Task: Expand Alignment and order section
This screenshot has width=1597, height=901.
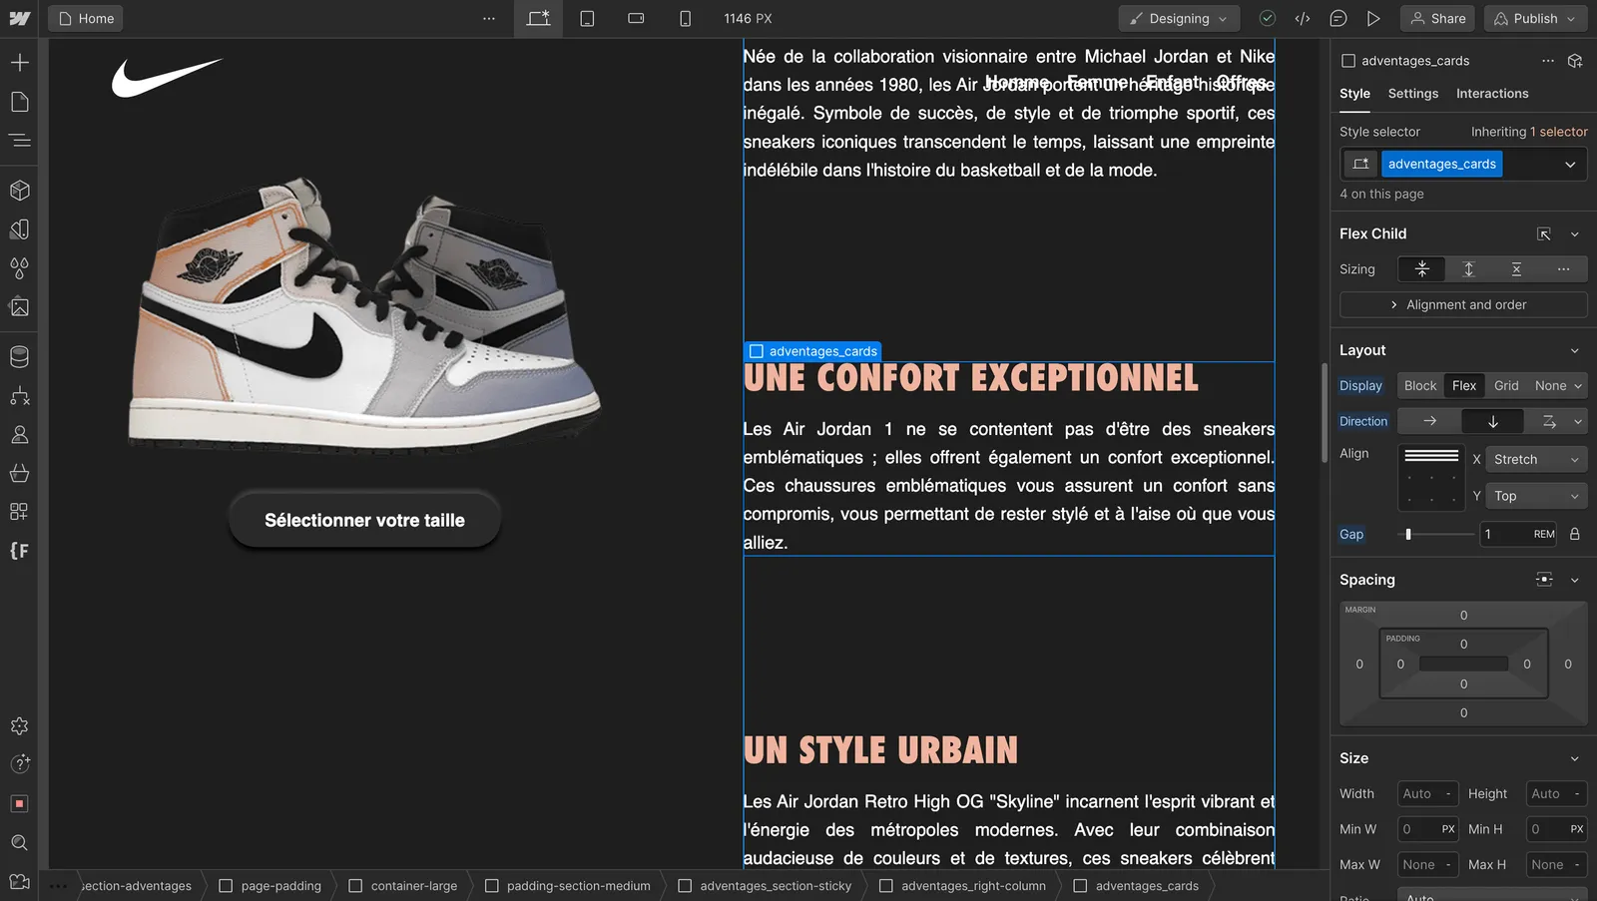Action: [1463, 304]
